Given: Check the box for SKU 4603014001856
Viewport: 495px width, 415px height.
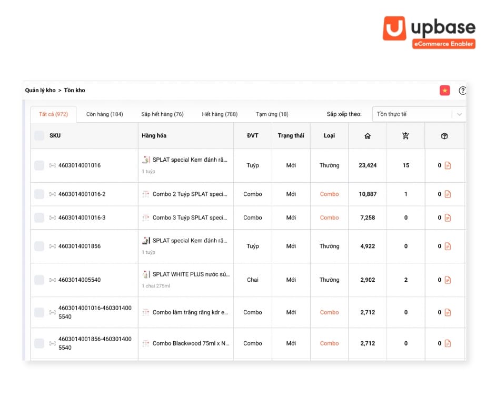Looking at the screenshot, I should (39, 246).
